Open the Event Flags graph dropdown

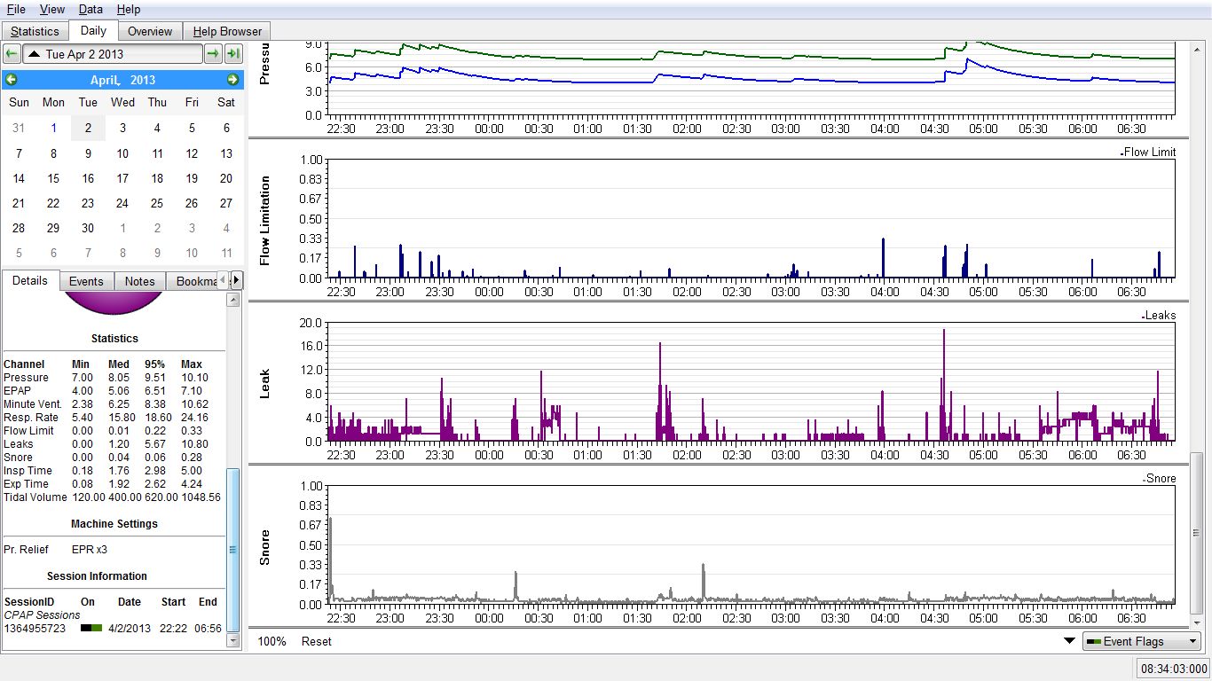pos(1141,641)
